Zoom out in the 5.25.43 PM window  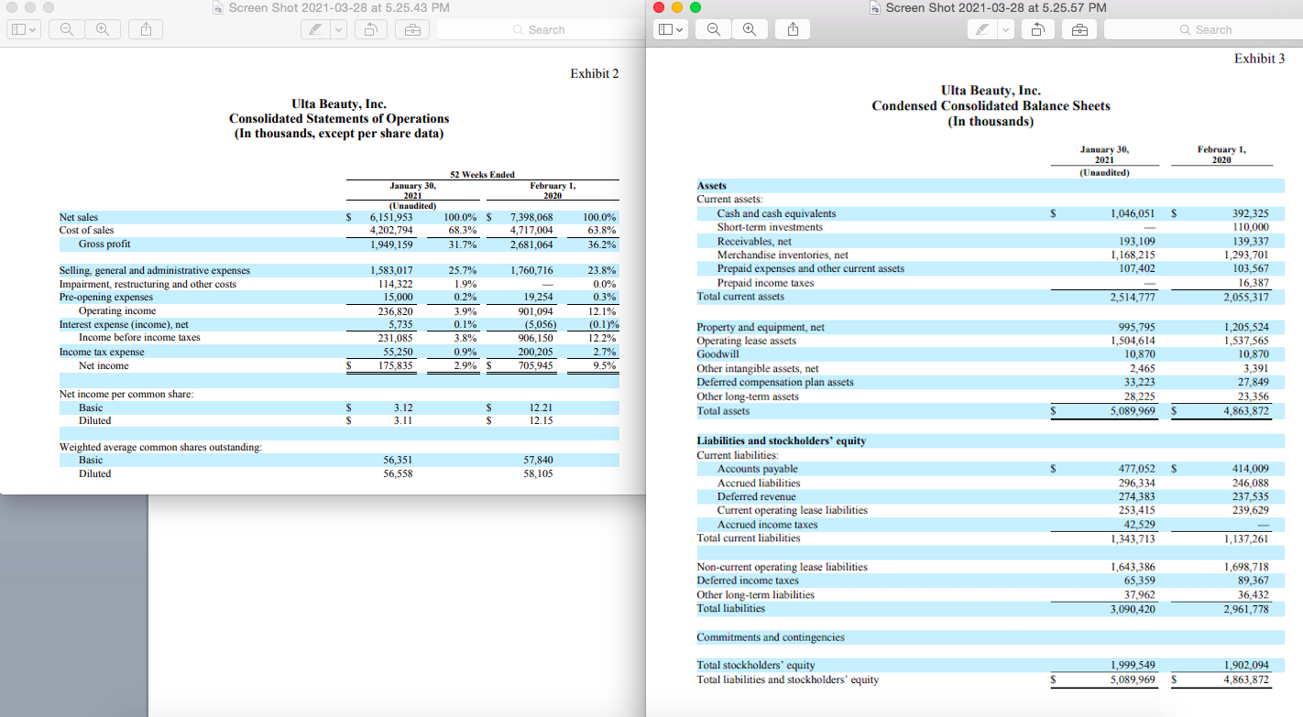pos(67,29)
